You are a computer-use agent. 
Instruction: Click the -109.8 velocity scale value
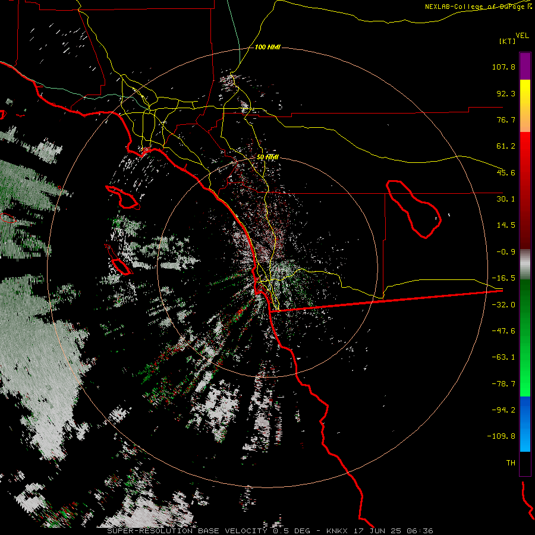(501, 436)
